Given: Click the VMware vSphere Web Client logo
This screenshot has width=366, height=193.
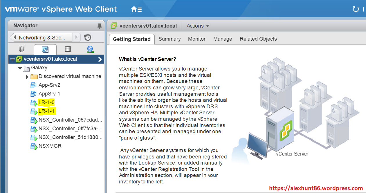Looking at the screenshot, I should (61, 9).
